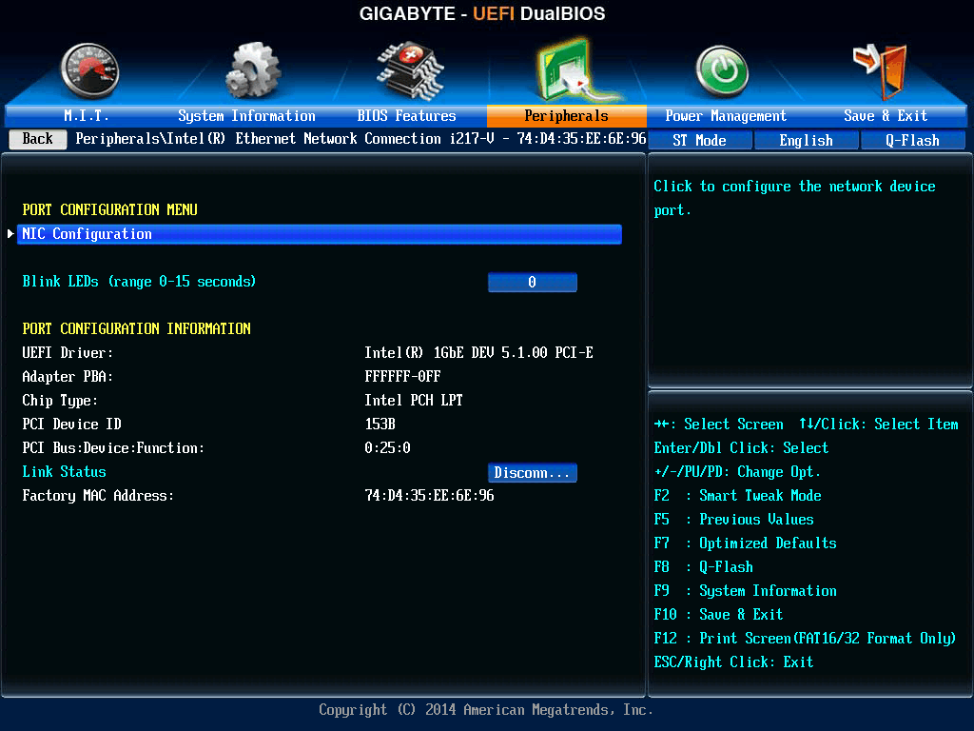Click the 153B device ID value
The width and height of the screenshot is (974, 731).
380,425
